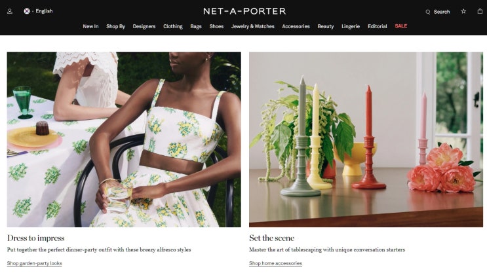487x273 pixels.
Task: Open Jewelry & Watches category
Action: (253, 26)
